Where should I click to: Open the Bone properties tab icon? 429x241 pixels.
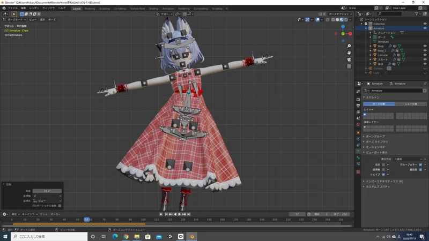358,157
